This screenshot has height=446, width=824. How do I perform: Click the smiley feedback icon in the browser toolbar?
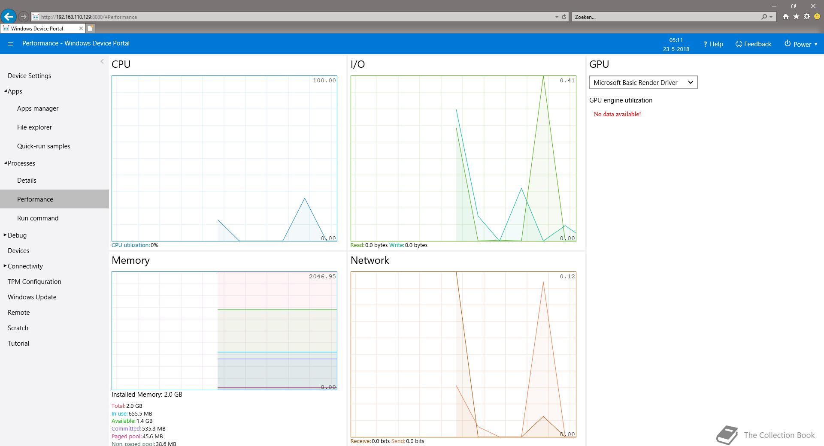[x=817, y=17]
